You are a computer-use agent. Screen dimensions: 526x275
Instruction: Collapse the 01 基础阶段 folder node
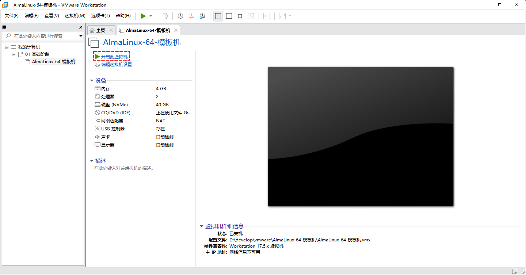[14, 54]
